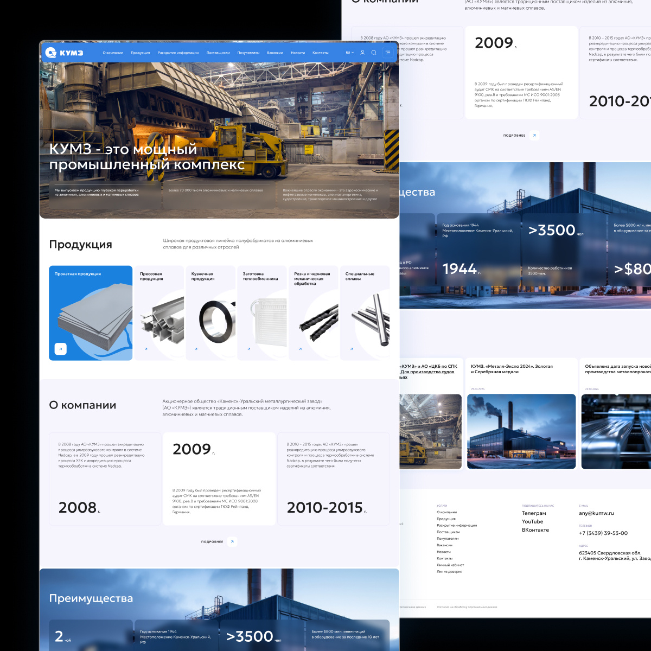
Task: Open the user account icon in header
Action: click(362, 53)
